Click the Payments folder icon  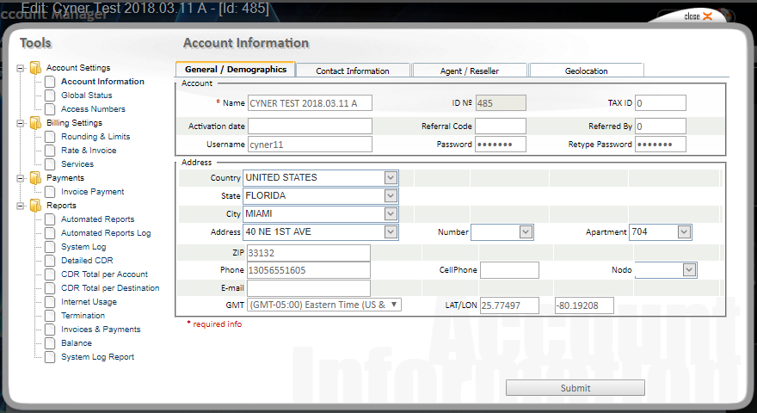35,178
